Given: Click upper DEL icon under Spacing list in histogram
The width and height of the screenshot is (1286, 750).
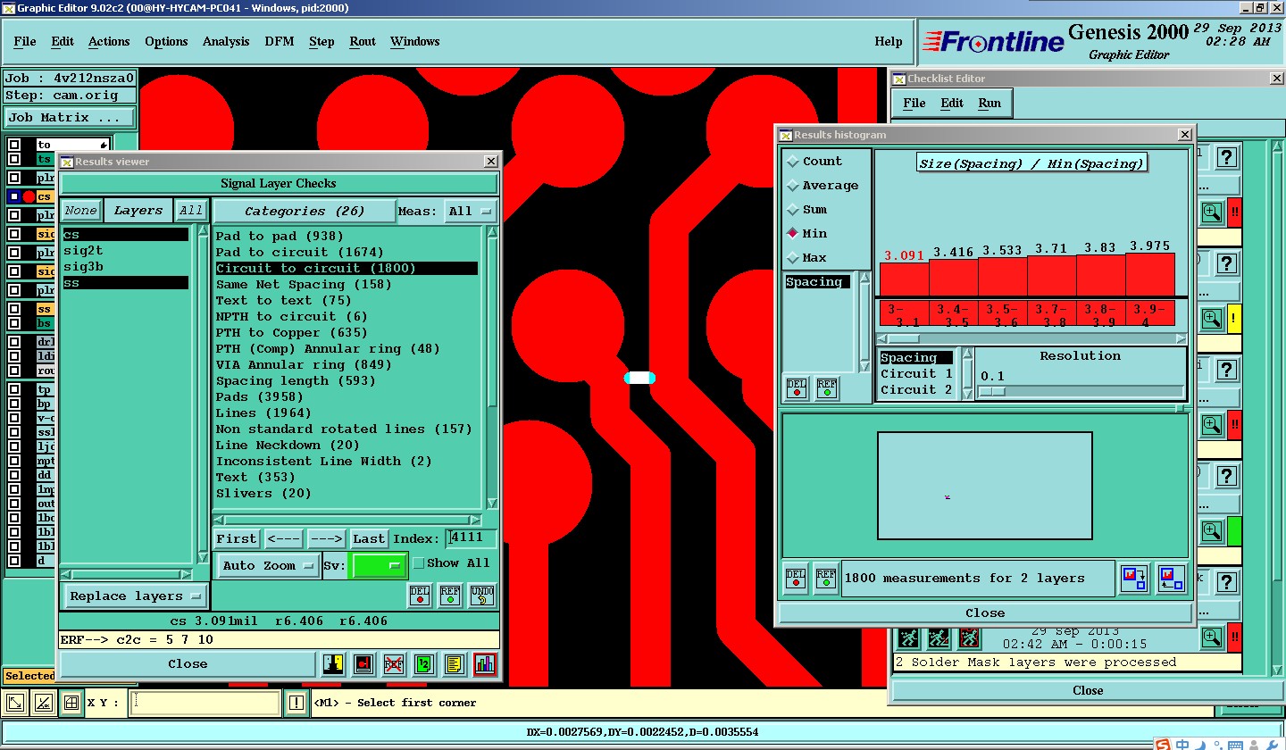Looking at the screenshot, I should 797,387.
